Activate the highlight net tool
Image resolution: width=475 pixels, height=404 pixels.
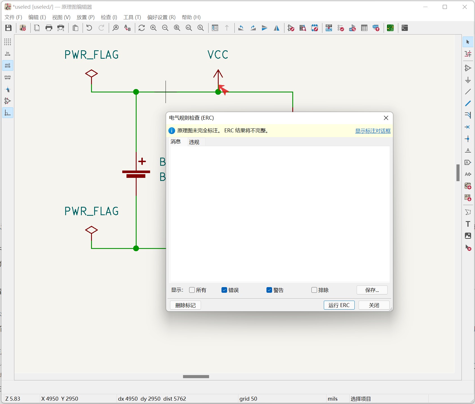pos(468,54)
